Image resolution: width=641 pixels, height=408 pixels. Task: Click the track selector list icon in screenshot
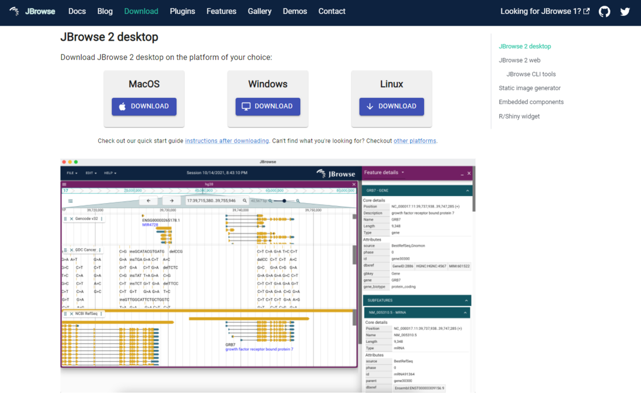click(x=70, y=201)
